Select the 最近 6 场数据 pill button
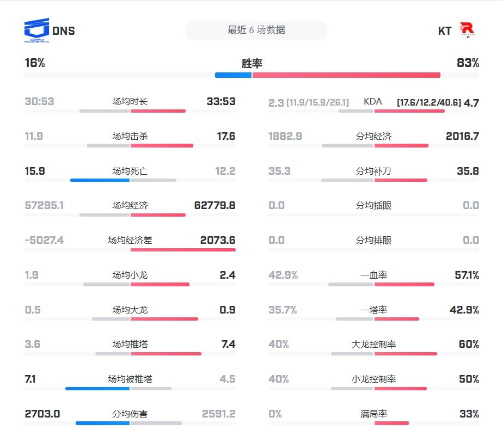 pyautogui.click(x=256, y=30)
